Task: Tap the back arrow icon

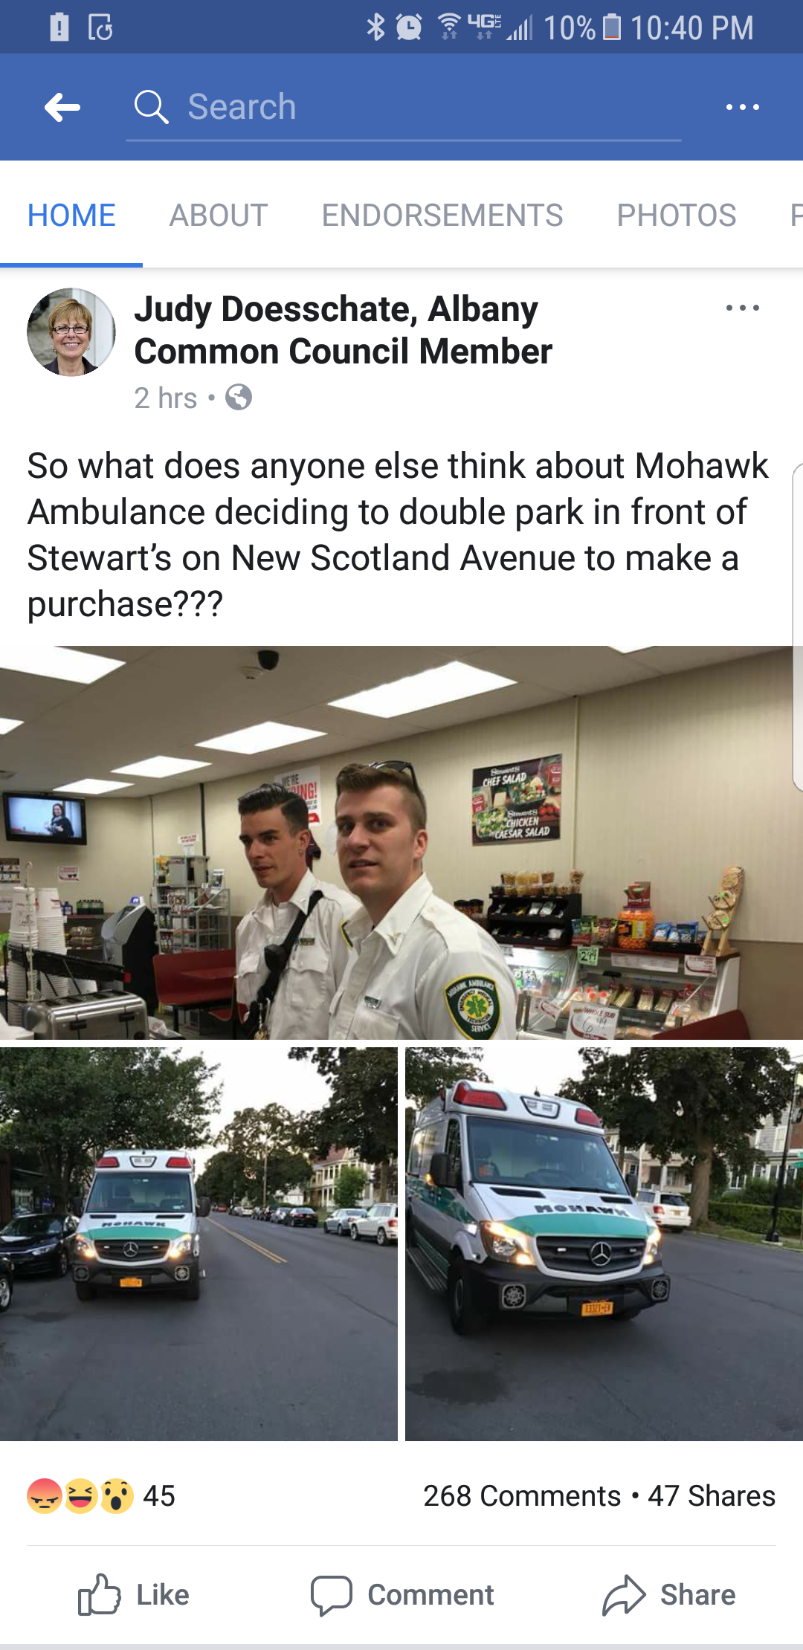Action: (x=62, y=107)
